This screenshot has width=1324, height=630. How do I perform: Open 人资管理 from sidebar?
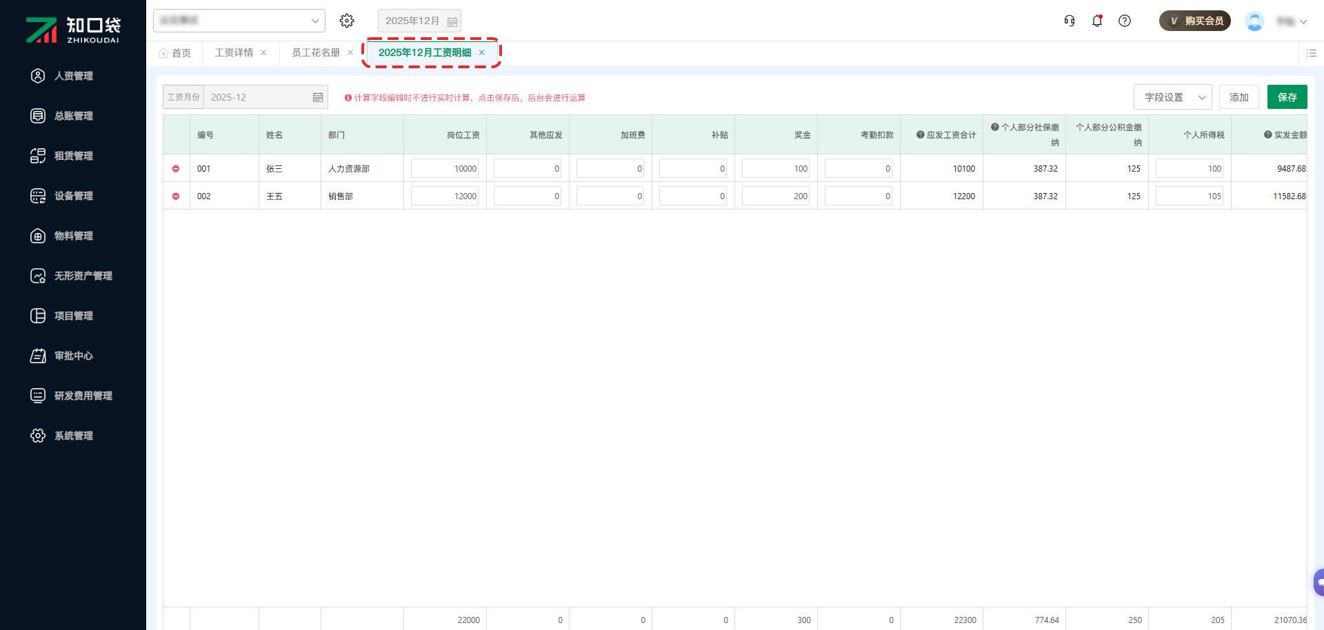point(73,76)
